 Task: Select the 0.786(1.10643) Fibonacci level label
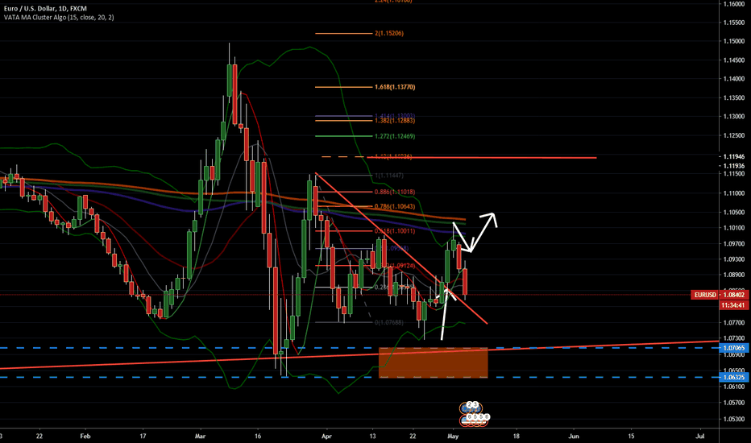point(395,206)
